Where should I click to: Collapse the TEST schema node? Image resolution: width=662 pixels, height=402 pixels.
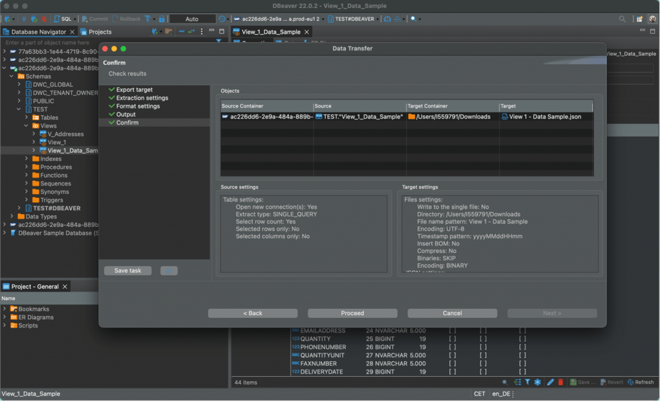pos(19,109)
